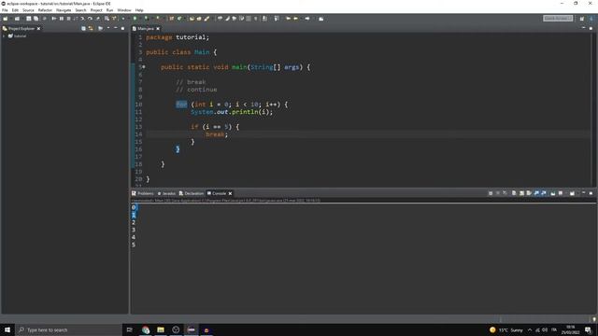Open the Navigate menu

[x=64, y=10]
